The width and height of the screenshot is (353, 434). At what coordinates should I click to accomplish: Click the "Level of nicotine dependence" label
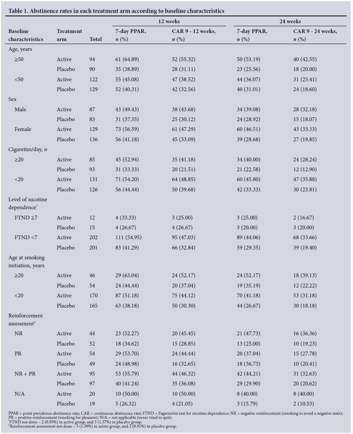[x=28, y=203]
